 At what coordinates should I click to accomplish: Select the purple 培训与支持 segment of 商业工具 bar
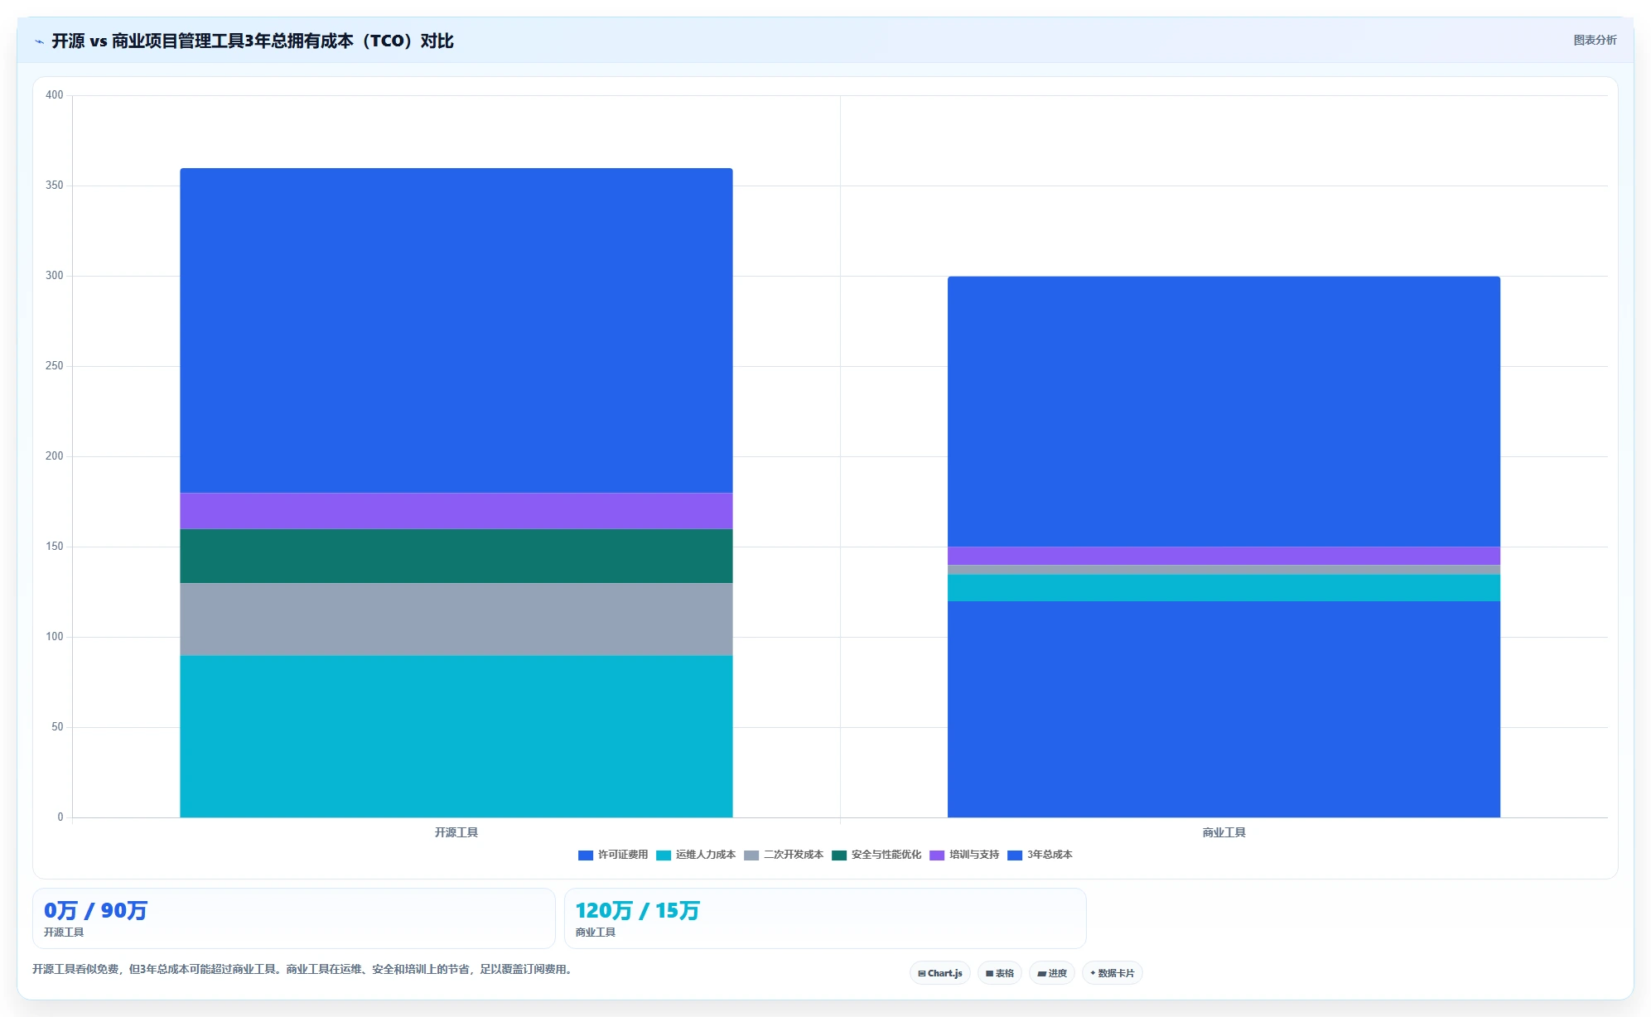pos(1224,556)
